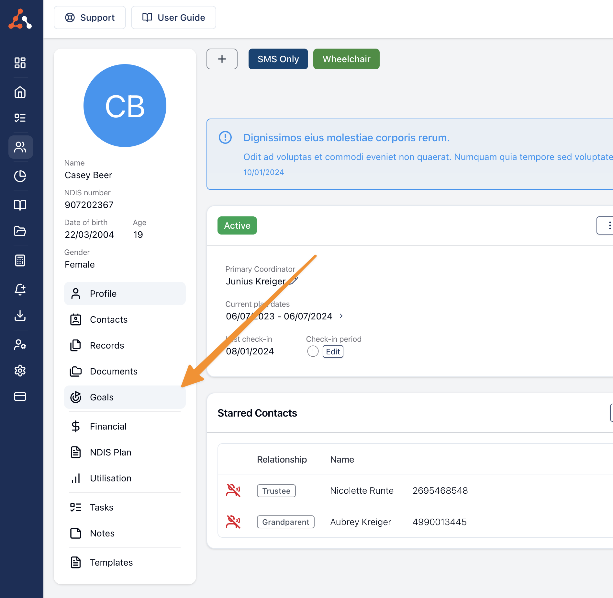Click the CB avatar circle
Screen dimensions: 613x598
(x=125, y=106)
